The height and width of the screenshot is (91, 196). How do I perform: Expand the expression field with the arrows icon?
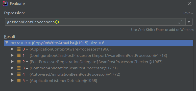click(180, 22)
